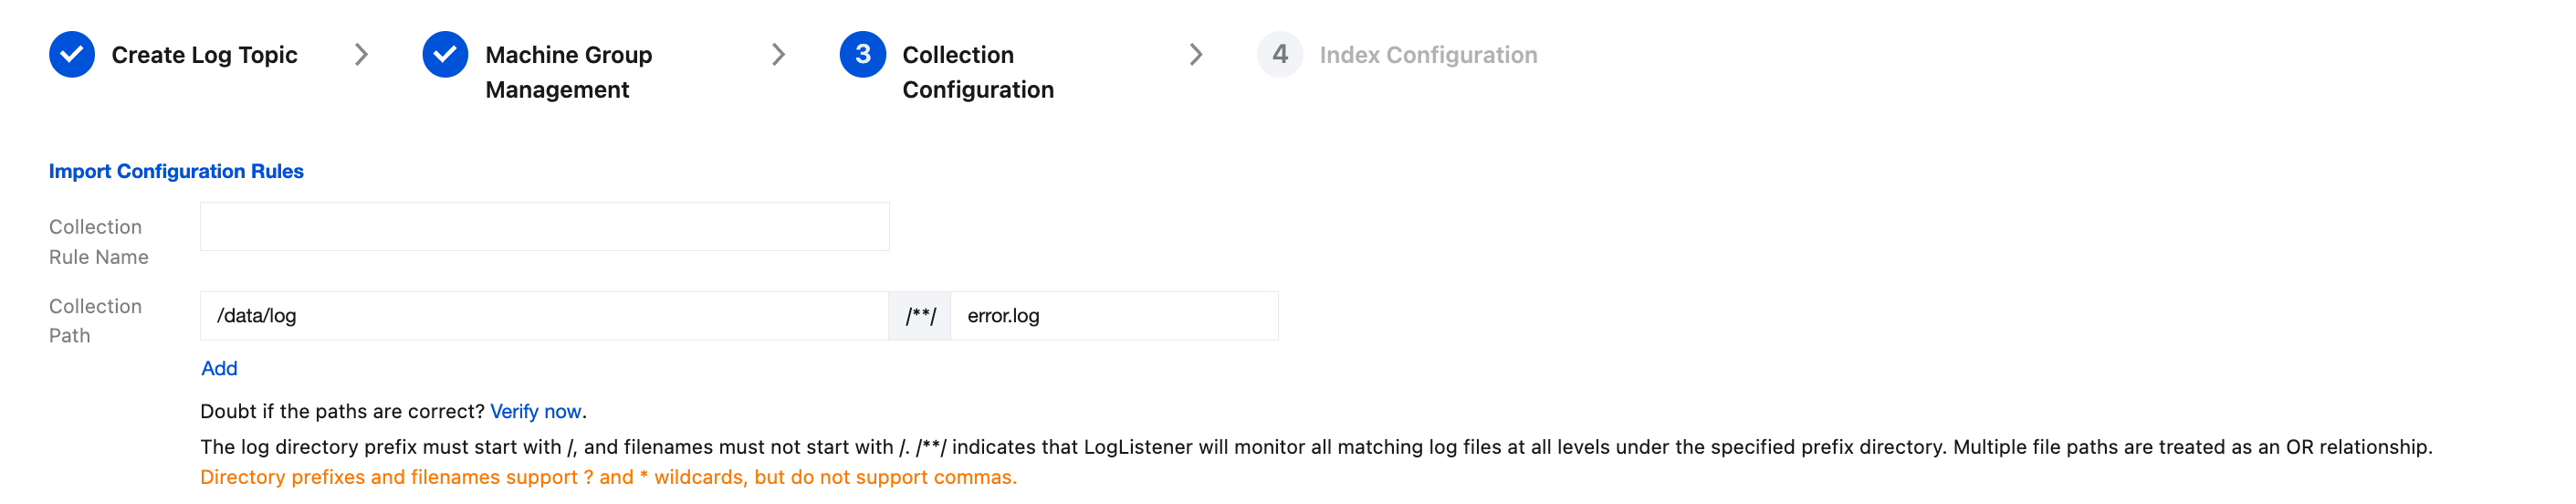Image resolution: width=2576 pixels, height=504 pixels.
Task: Click the /**/ path separator box
Action: 920,316
